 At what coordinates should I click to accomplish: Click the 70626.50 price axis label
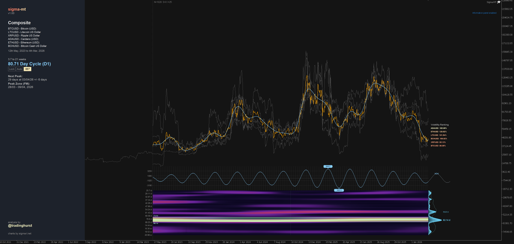click(507, 121)
